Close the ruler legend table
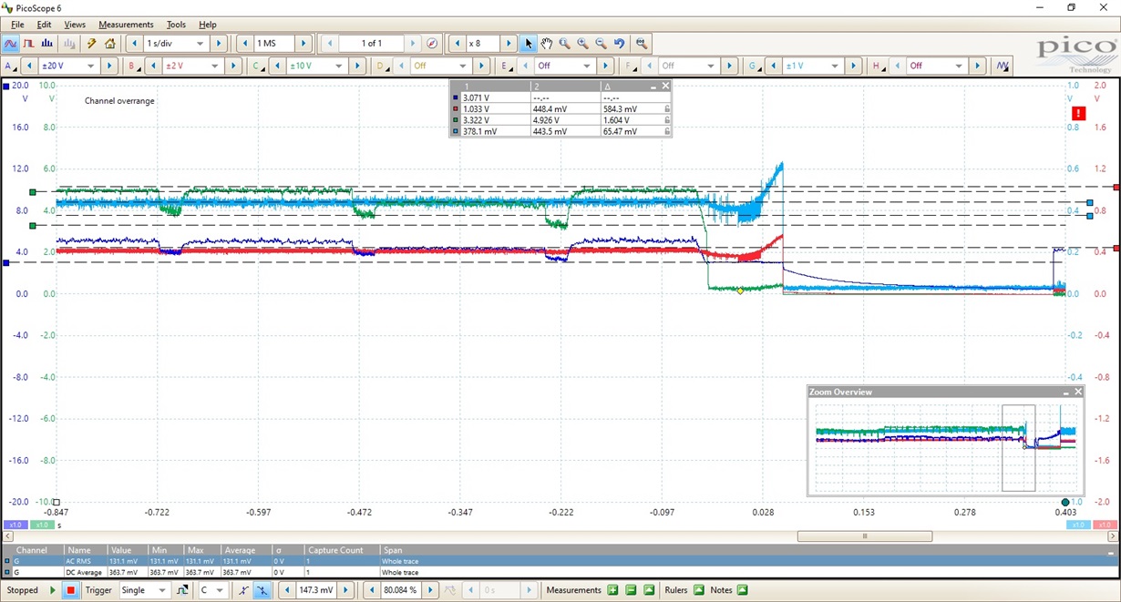The height and width of the screenshot is (602, 1121). pos(665,86)
